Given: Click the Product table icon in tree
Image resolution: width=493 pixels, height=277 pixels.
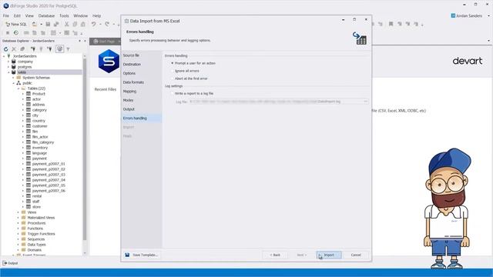Looking at the screenshot, I should [x=29, y=94].
